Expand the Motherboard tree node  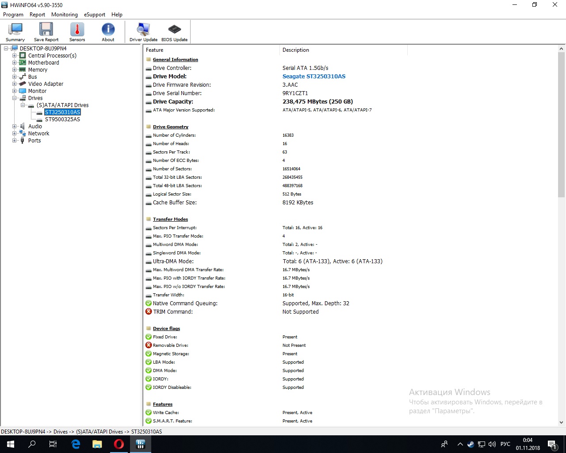tap(15, 63)
